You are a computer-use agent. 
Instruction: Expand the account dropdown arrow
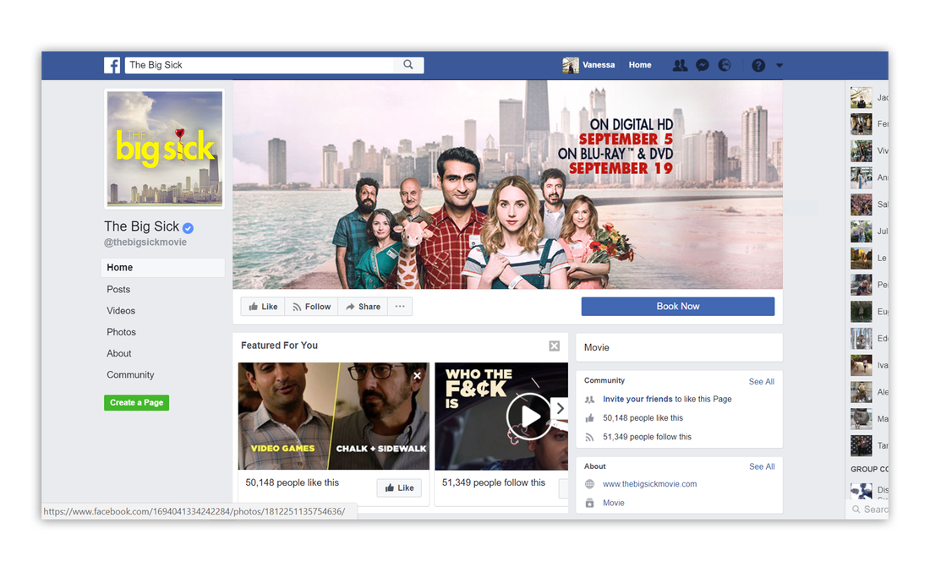[780, 65]
